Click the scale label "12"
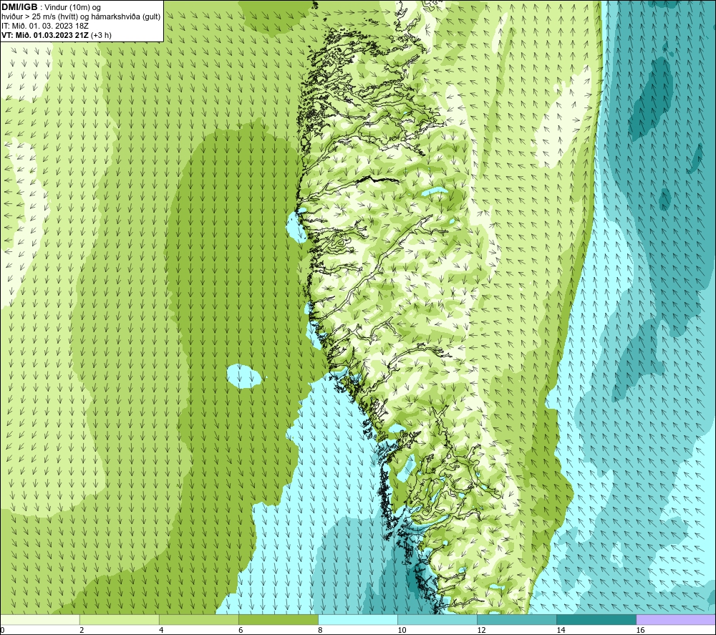This screenshot has width=716, height=635. coord(481,630)
